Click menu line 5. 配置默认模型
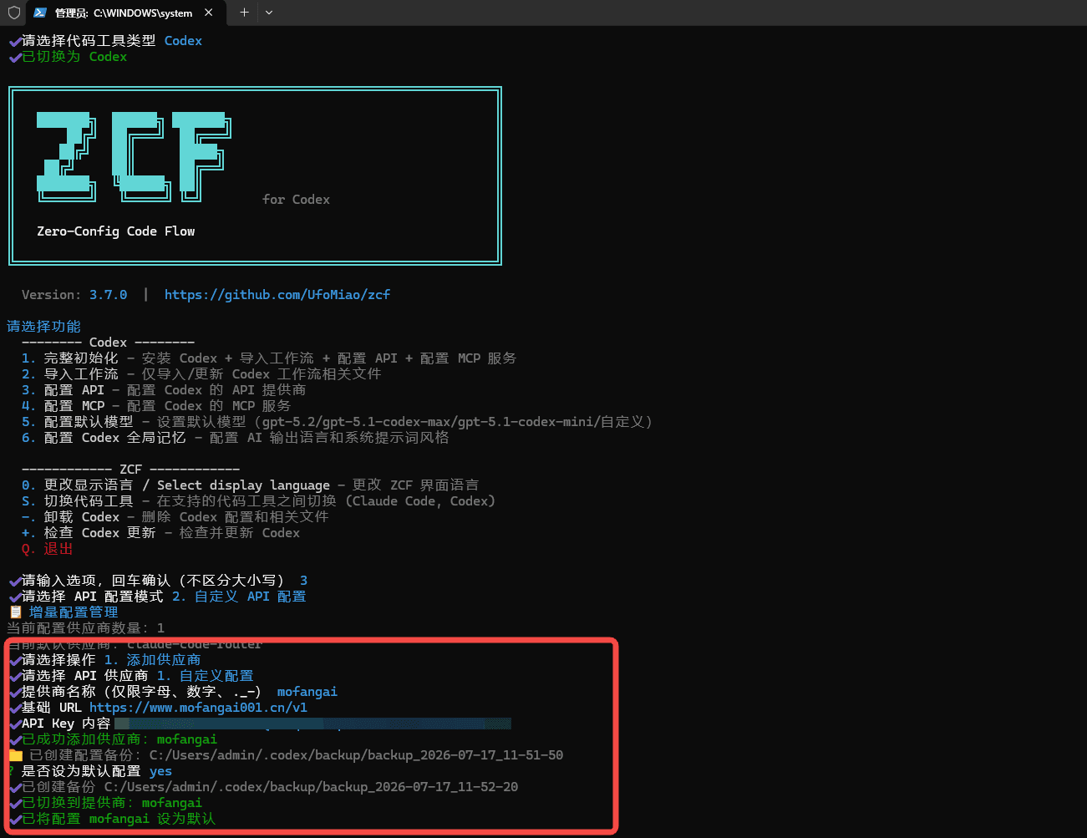This screenshot has width=1087, height=838. pos(337,422)
